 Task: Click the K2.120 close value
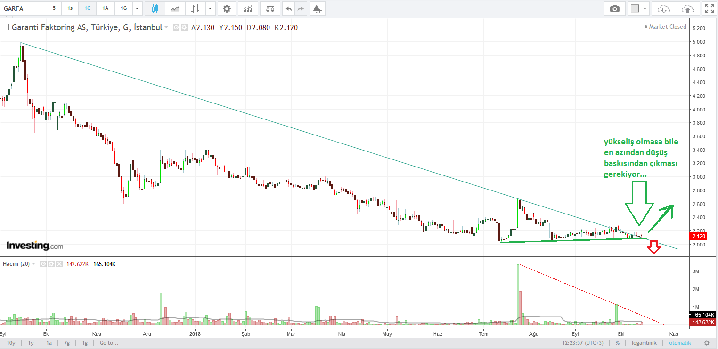click(286, 28)
